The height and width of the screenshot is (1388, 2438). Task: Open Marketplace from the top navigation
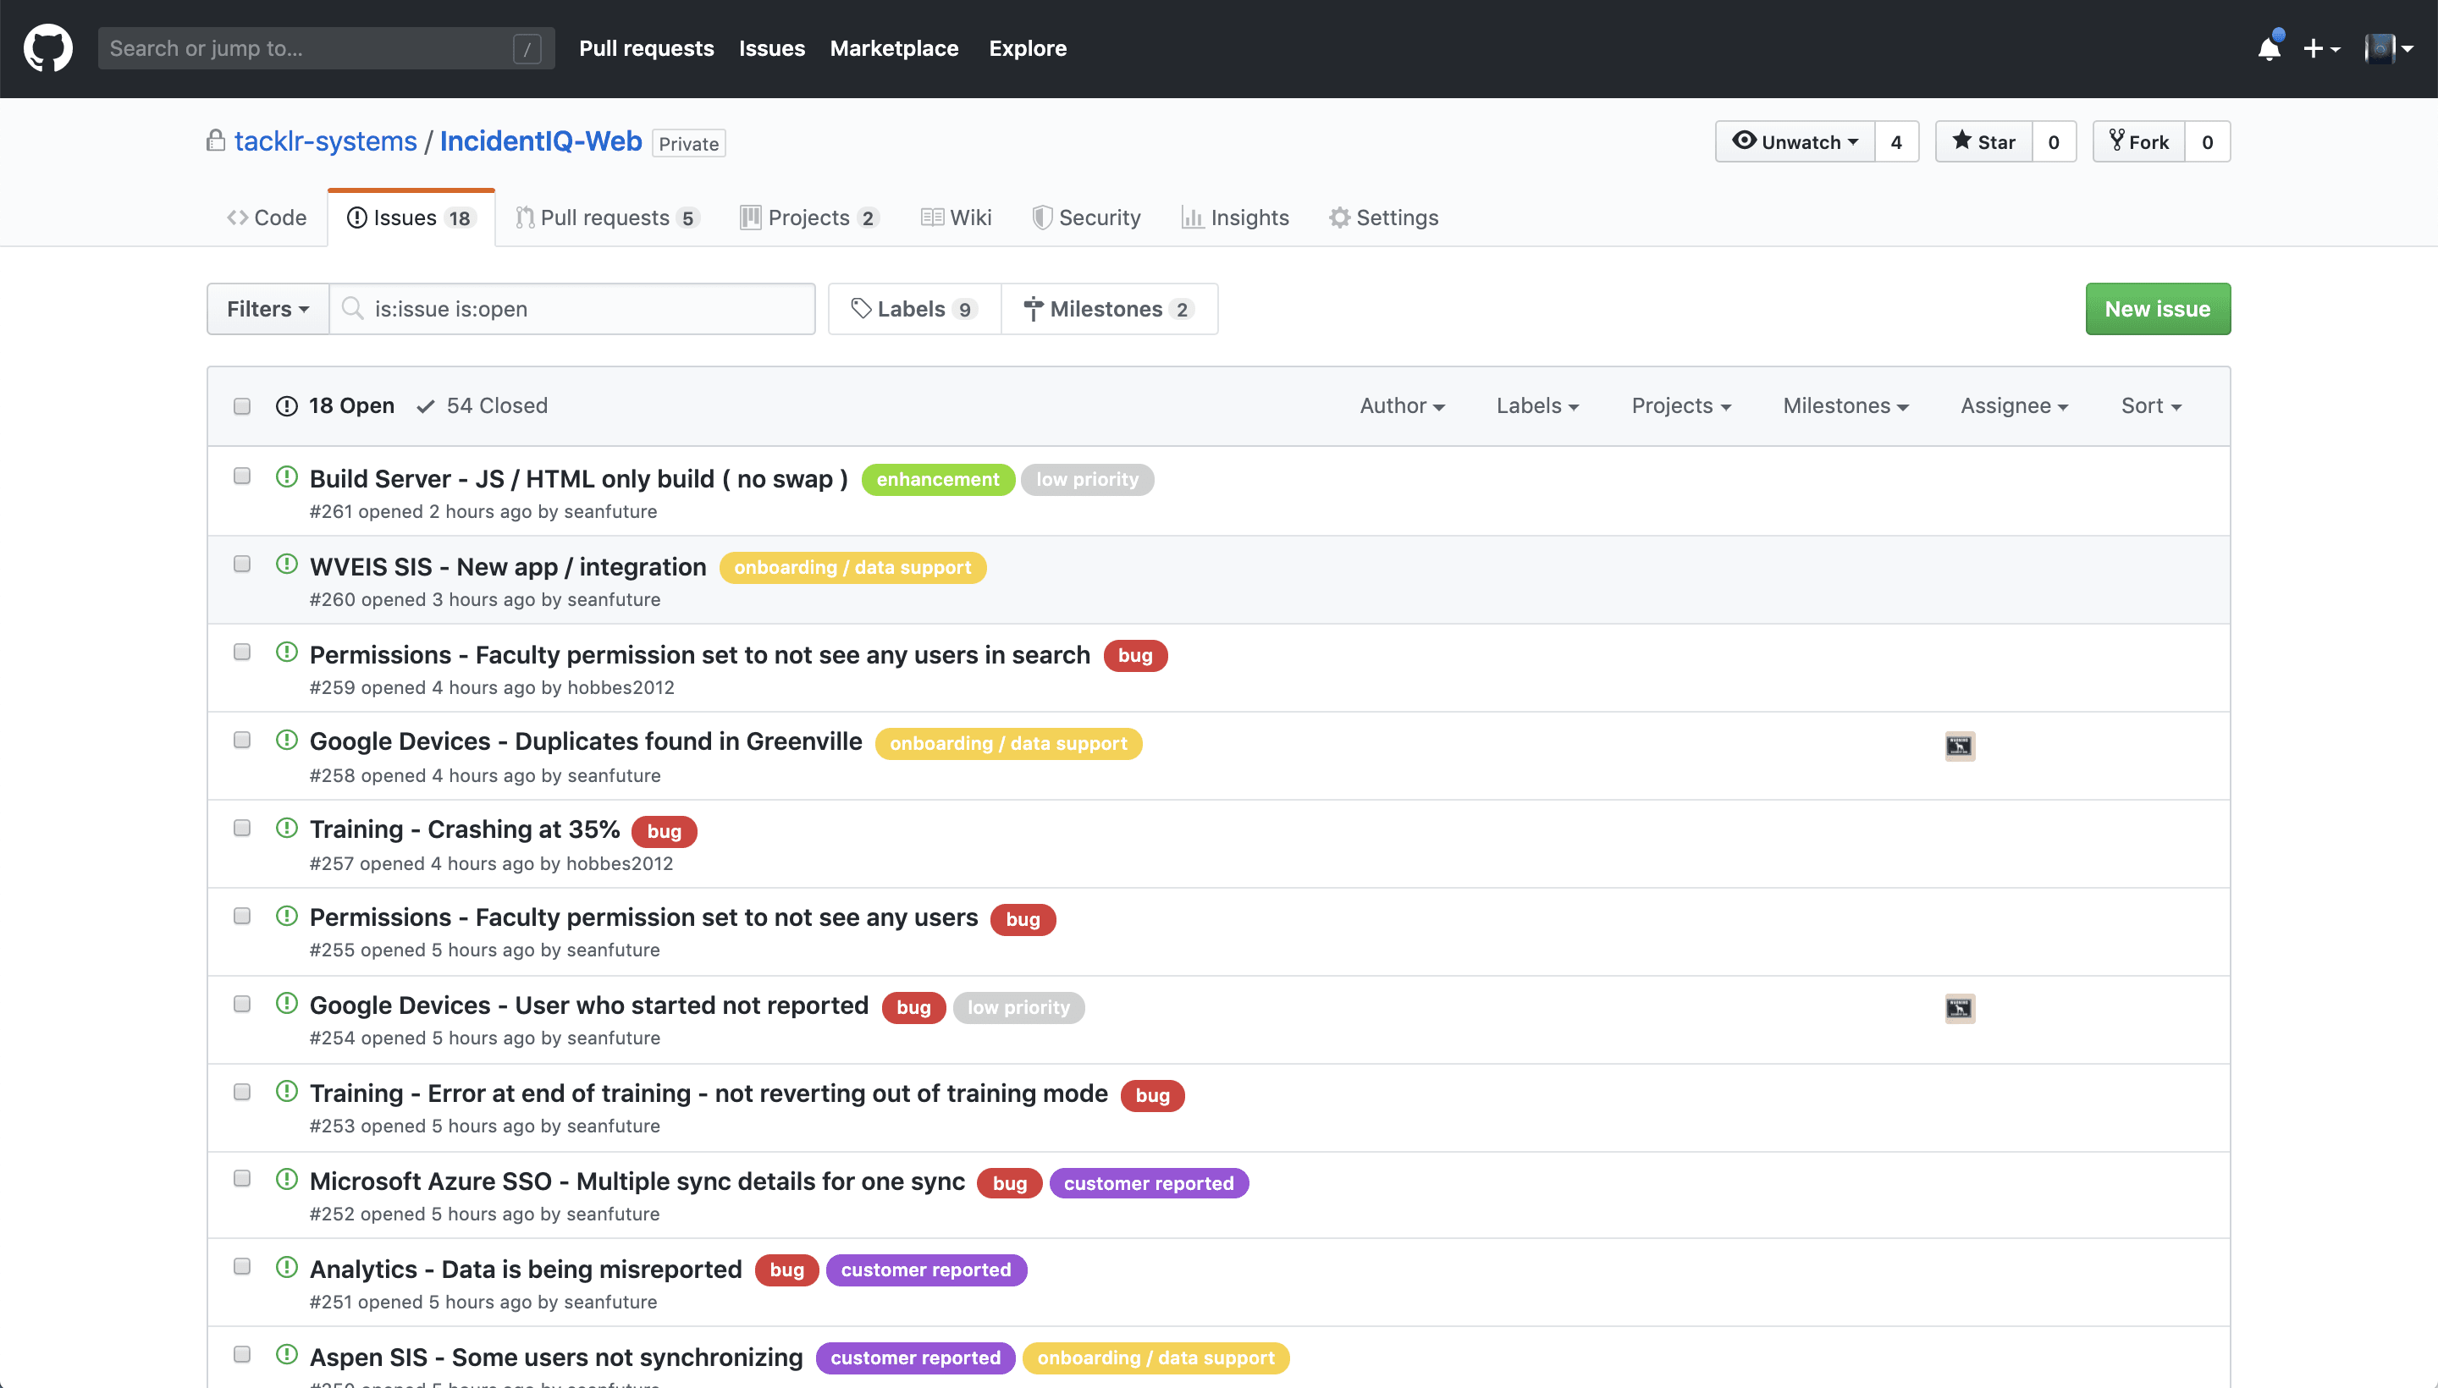click(x=893, y=47)
